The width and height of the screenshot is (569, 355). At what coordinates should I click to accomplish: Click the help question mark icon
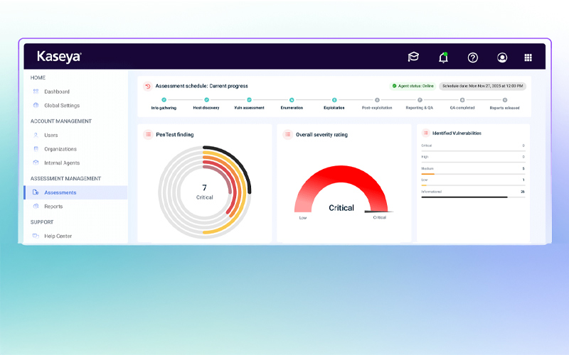point(473,58)
